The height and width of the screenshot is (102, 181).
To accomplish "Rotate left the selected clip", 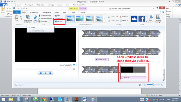I will coord(113,17).
